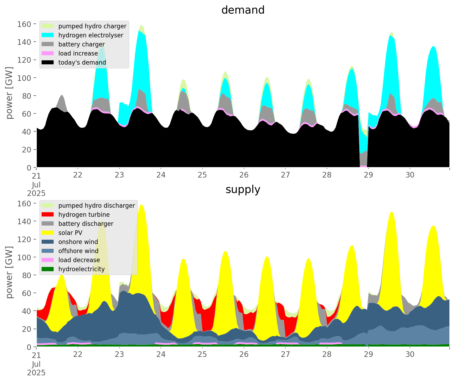The height and width of the screenshot is (382, 455).
Task: Click the 'demand' chart title
Action: pos(243,10)
